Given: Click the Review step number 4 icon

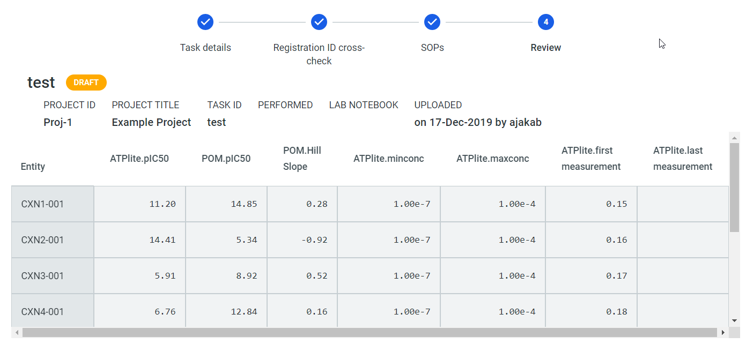Looking at the screenshot, I should coord(546,22).
